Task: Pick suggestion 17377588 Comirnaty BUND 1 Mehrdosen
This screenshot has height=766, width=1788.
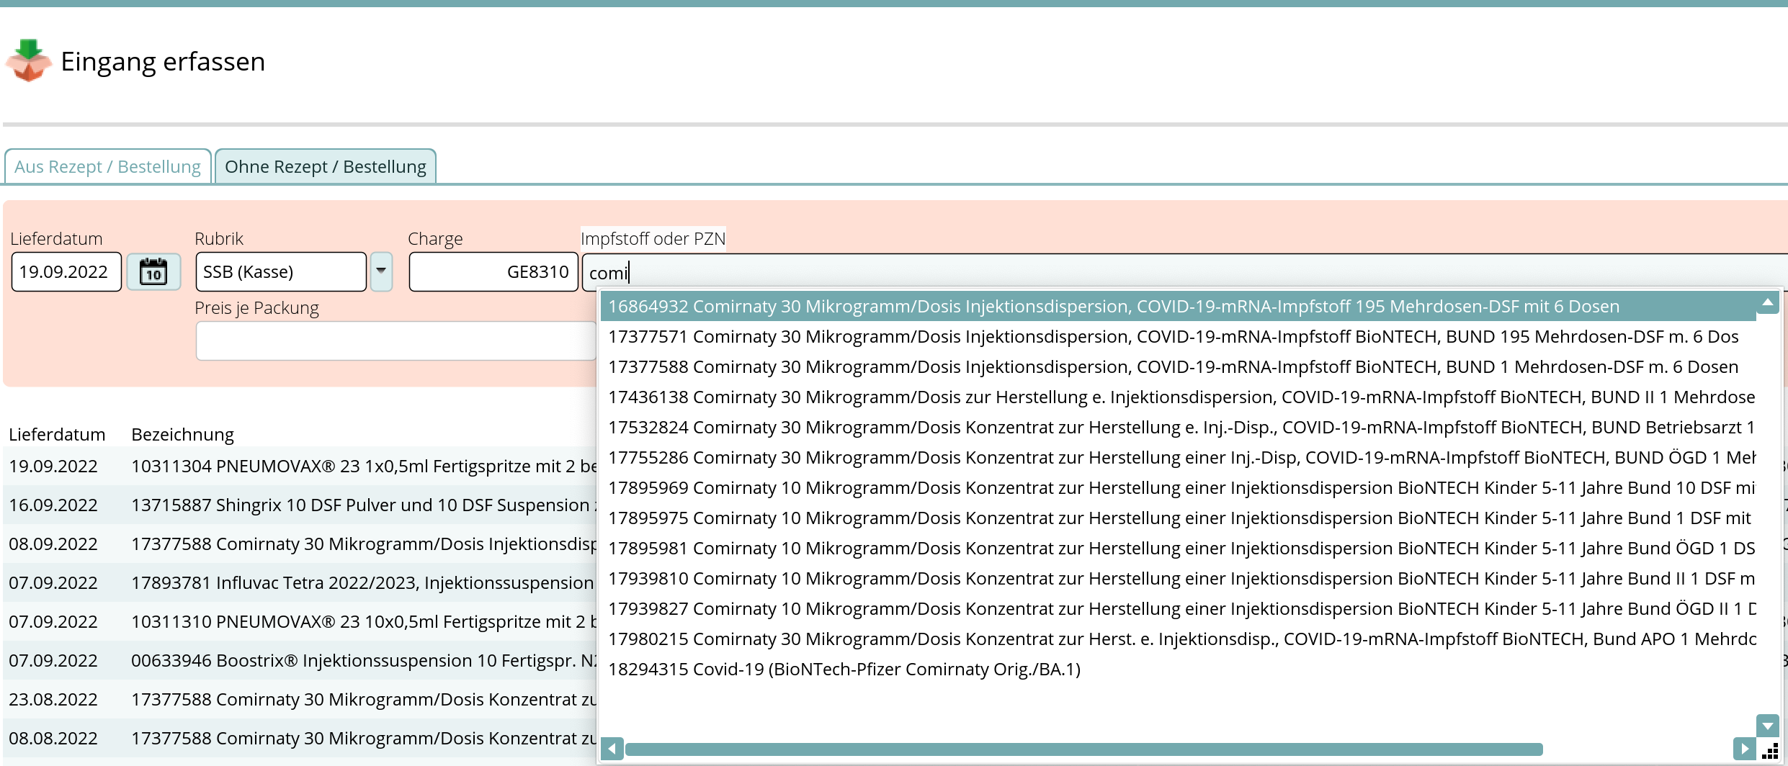Action: pos(1179,367)
